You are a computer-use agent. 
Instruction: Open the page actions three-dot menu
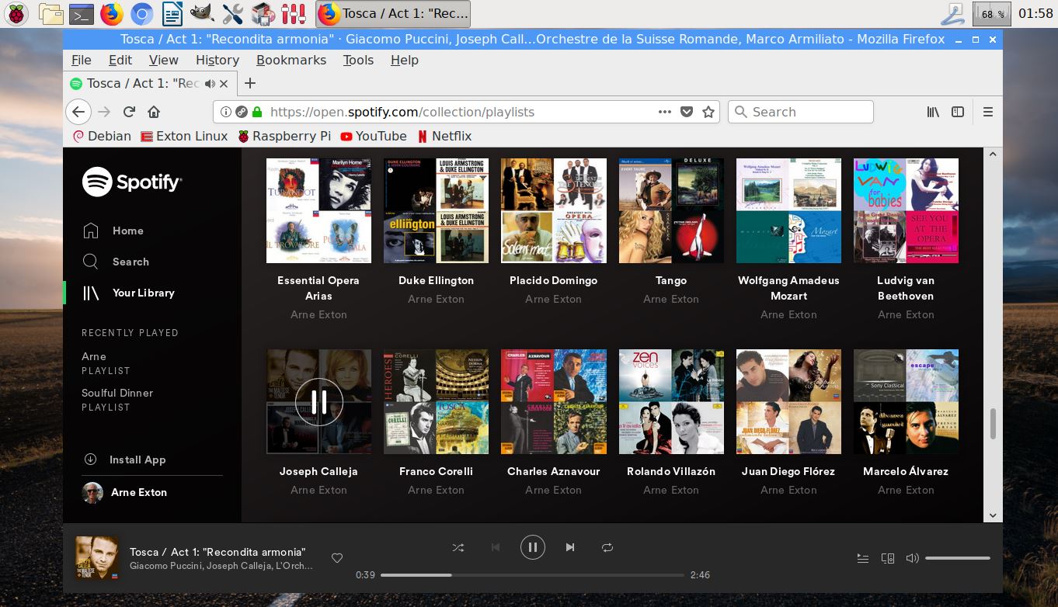(665, 112)
